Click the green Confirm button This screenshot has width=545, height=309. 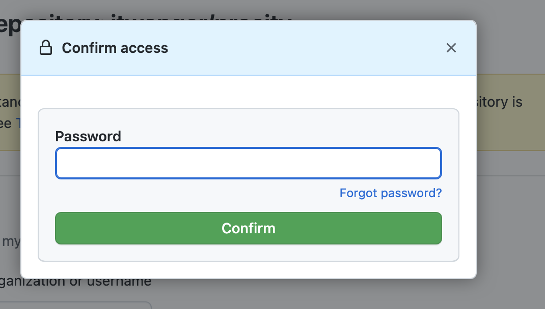(x=249, y=228)
